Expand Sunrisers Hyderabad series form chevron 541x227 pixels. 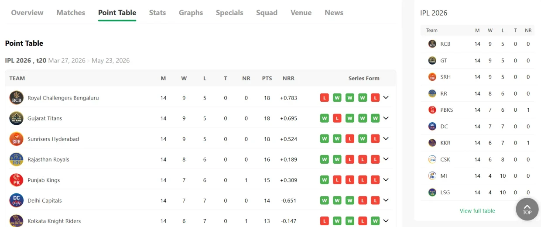click(386, 138)
